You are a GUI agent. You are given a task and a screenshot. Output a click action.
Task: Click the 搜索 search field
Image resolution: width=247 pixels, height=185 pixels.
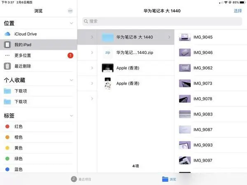point(162,21)
